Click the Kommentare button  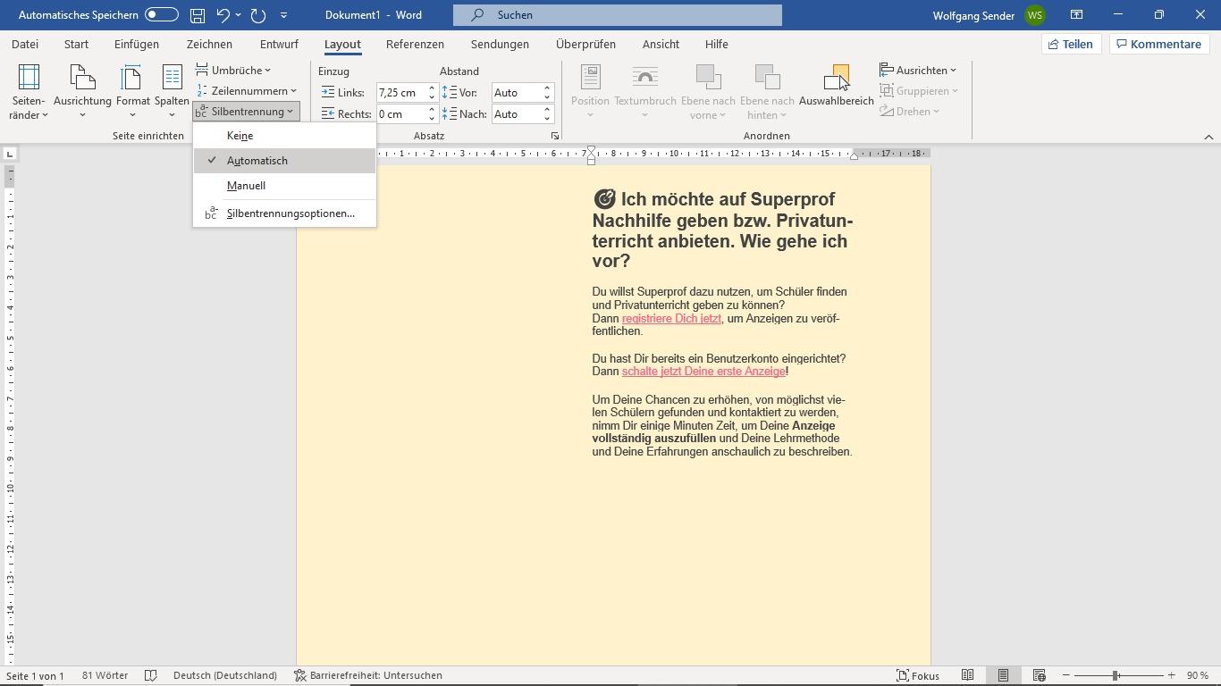[x=1159, y=44]
